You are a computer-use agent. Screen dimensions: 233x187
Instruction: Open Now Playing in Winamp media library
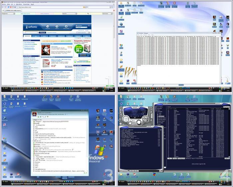159,107
